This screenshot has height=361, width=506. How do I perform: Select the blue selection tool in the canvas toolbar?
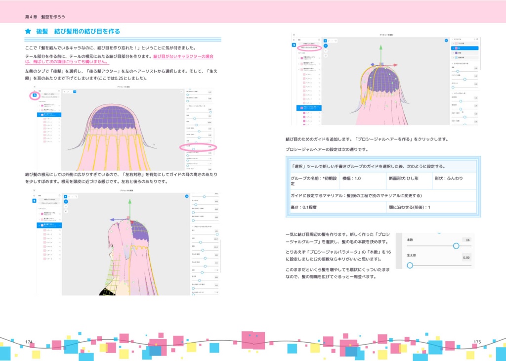[x=326, y=41]
